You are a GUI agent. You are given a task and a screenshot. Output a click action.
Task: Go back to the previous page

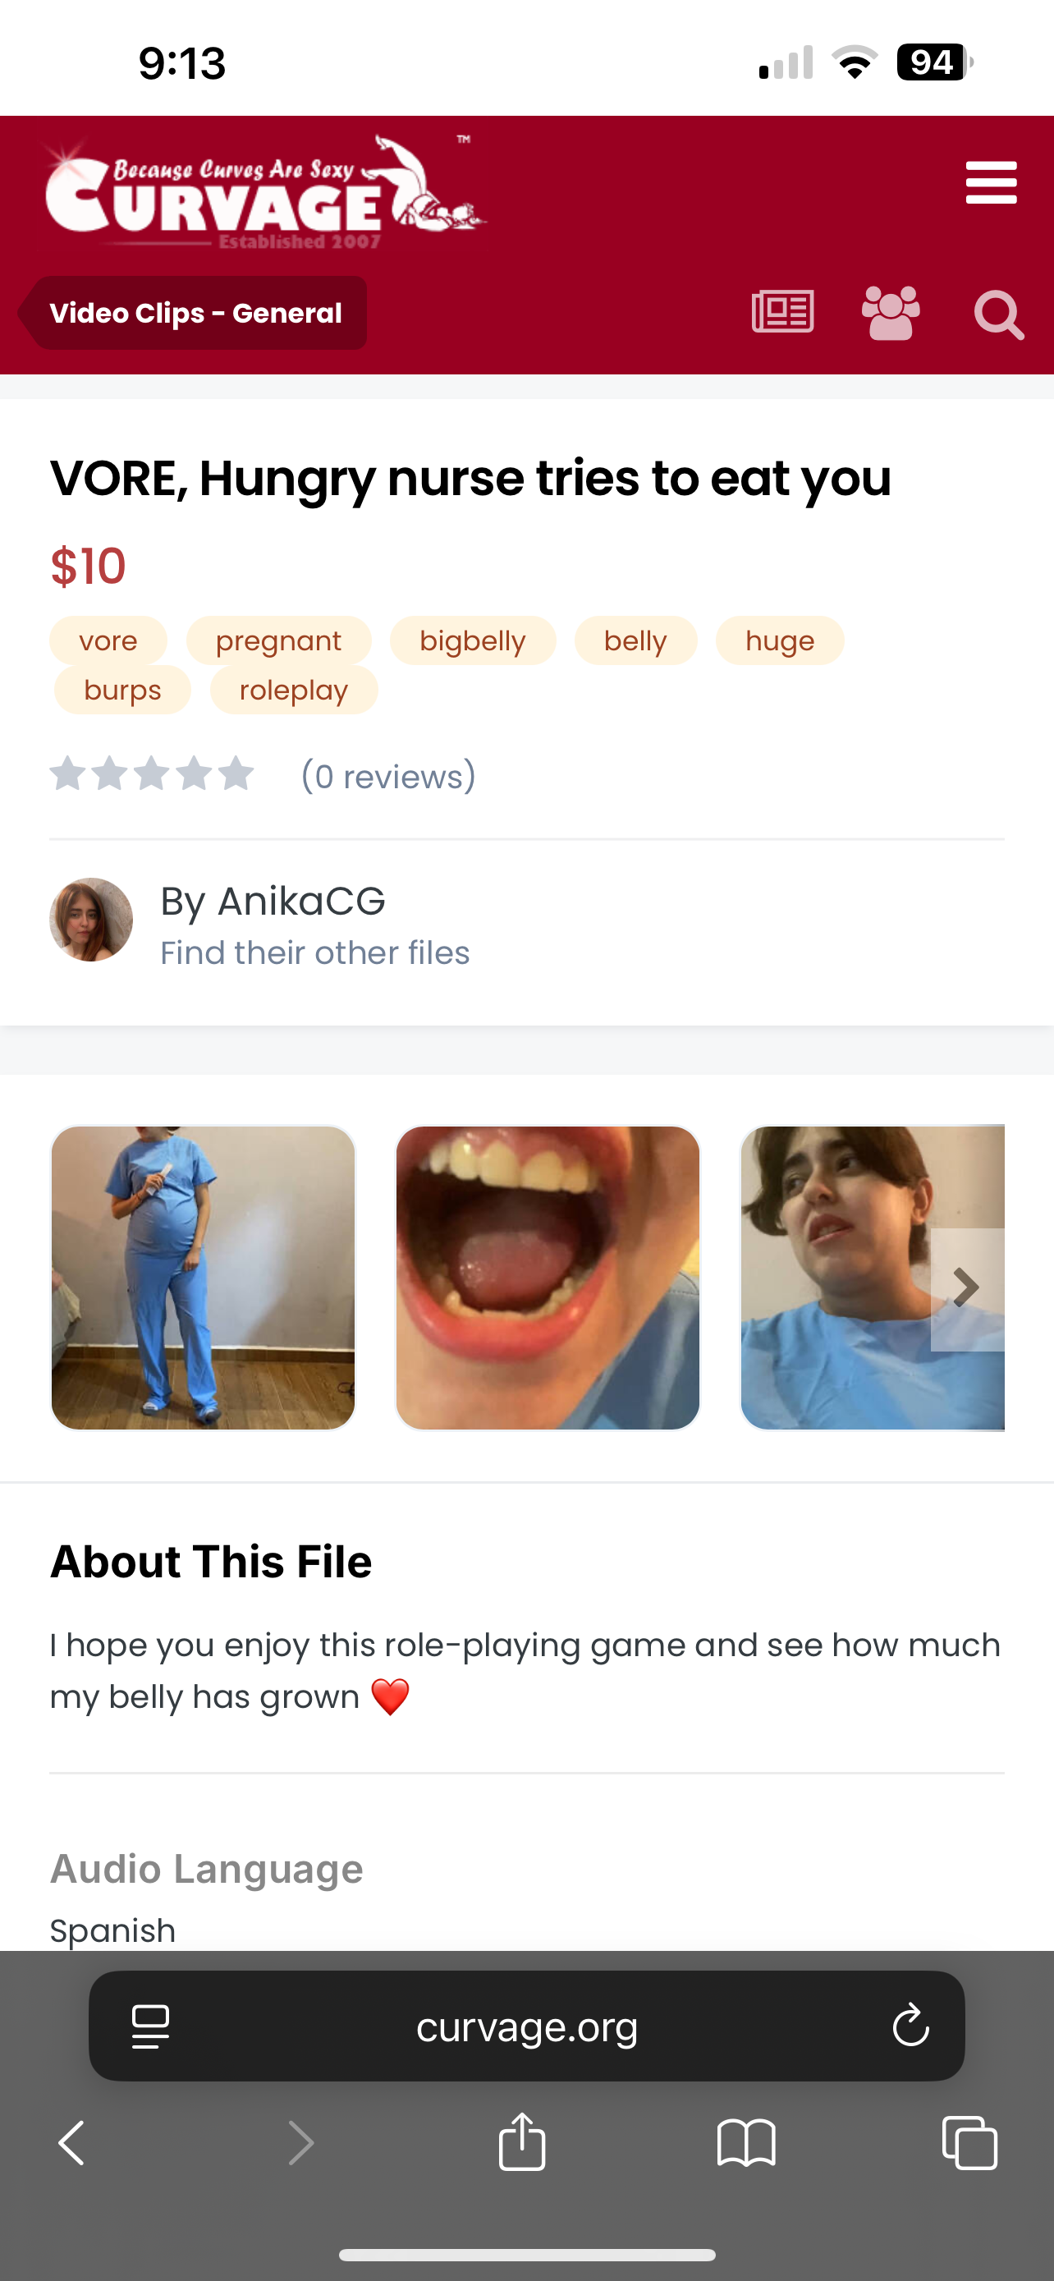(71, 2143)
